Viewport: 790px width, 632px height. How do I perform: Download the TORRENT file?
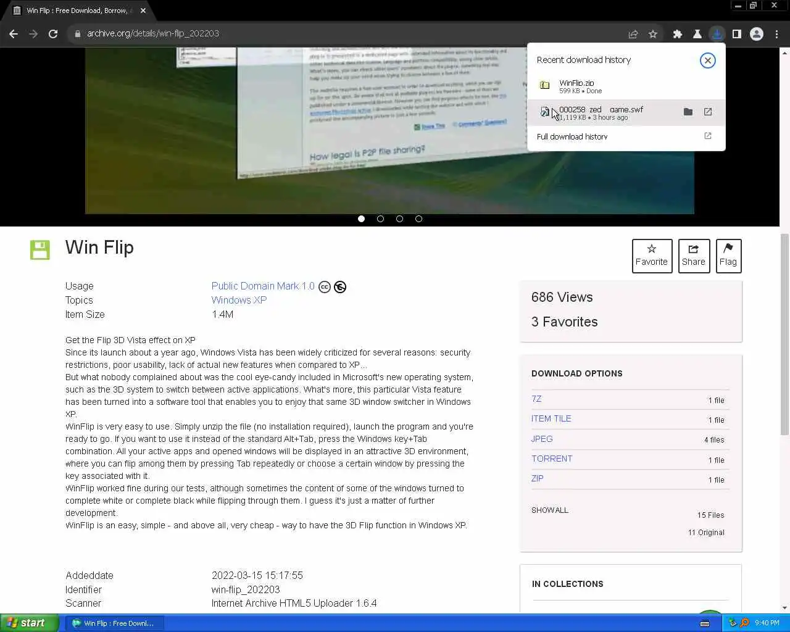pyautogui.click(x=552, y=459)
